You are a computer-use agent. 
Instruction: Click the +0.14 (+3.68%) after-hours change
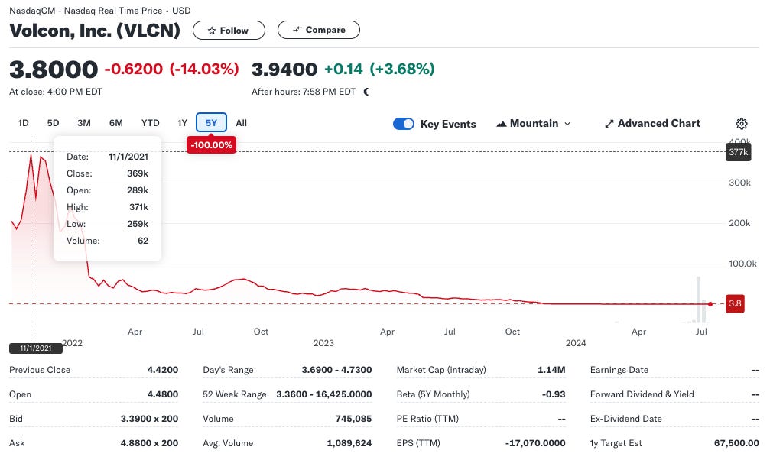pos(379,70)
